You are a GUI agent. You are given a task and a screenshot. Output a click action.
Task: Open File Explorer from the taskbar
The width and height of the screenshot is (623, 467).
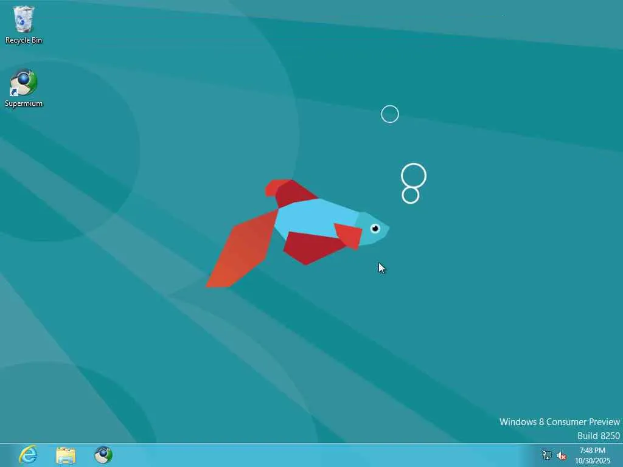click(66, 455)
